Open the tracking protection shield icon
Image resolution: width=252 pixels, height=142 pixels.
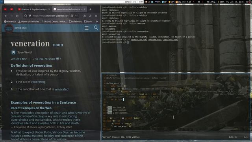26,16
